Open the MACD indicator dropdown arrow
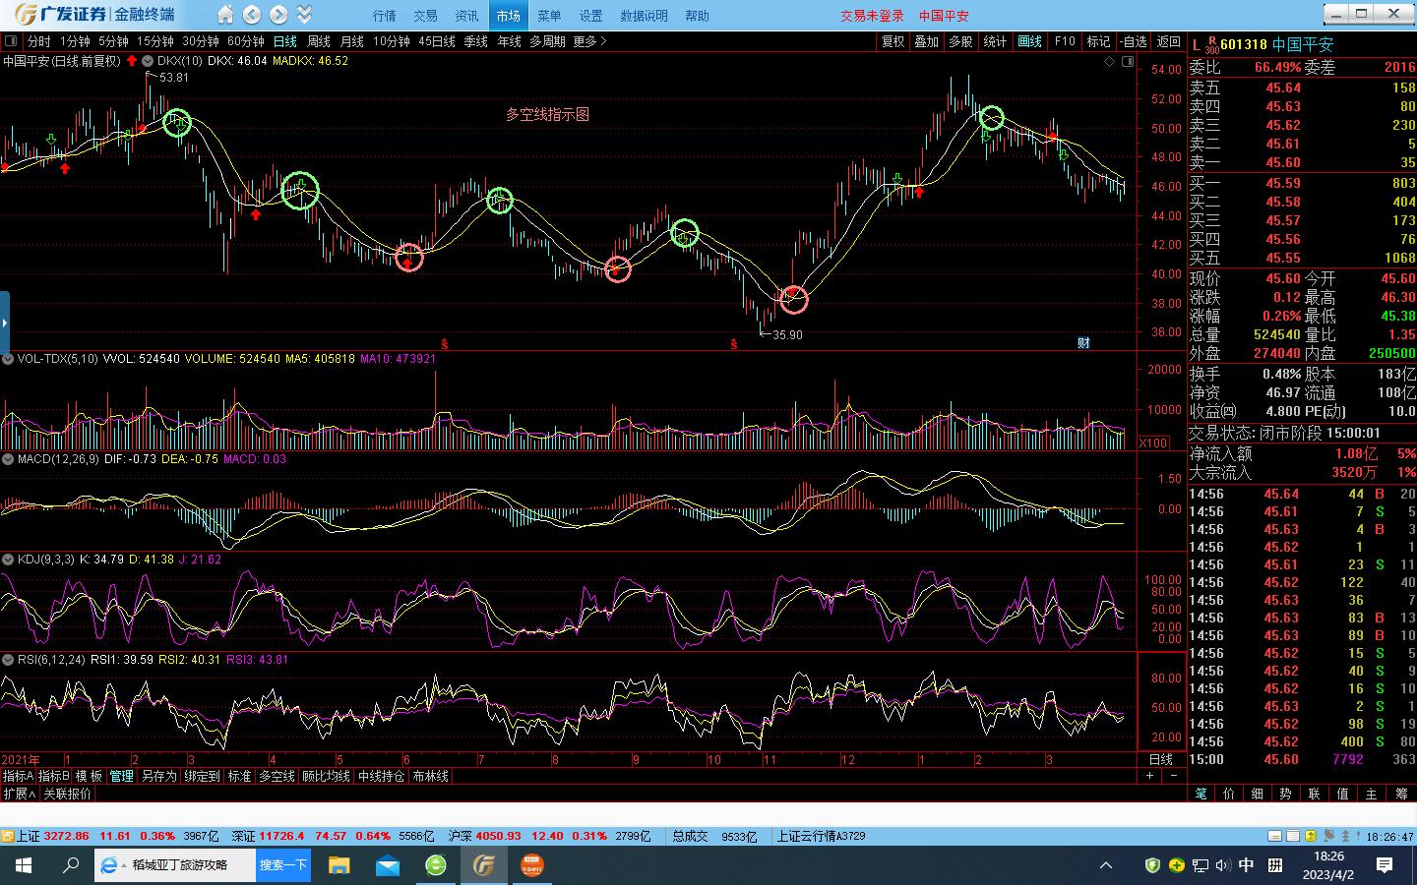This screenshot has width=1417, height=885. click(x=9, y=459)
